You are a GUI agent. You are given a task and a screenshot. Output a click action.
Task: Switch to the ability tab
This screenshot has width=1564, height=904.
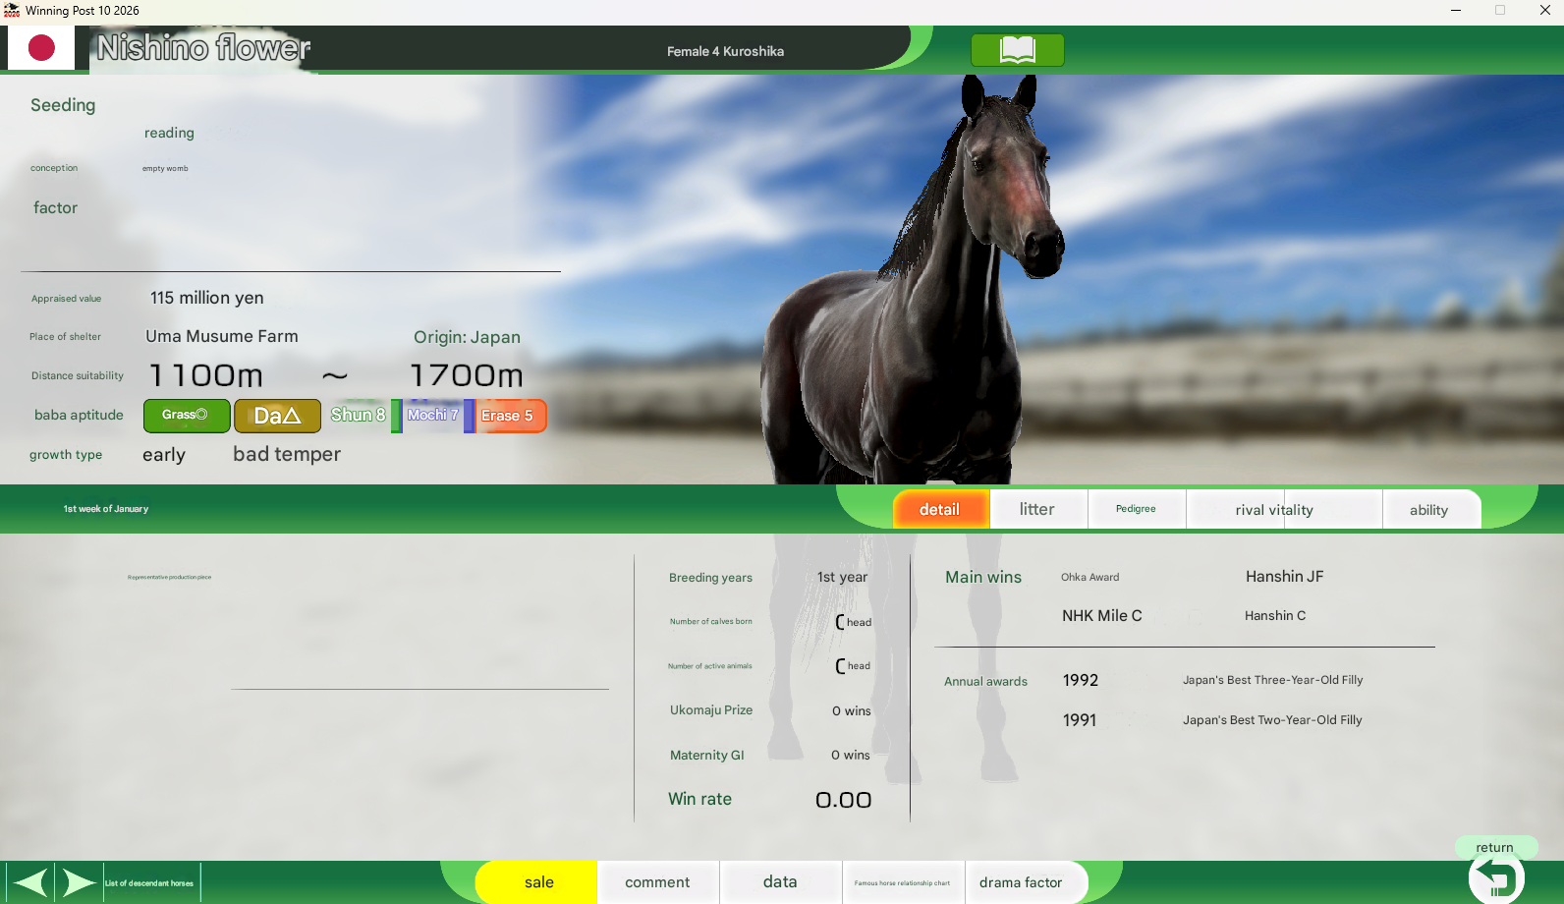click(1429, 509)
